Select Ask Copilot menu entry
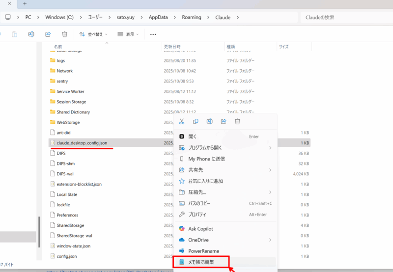 pyautogui.click(x=200, y=229)
